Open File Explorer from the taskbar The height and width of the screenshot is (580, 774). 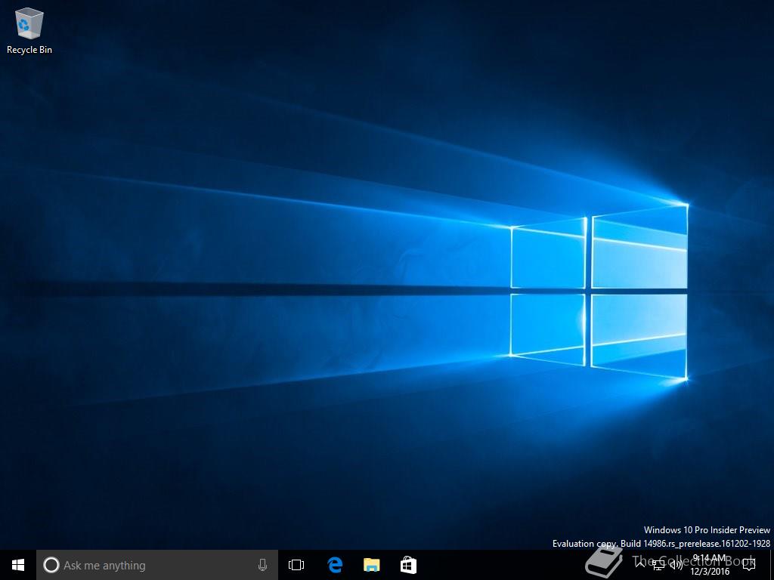[x=372, y=565]
